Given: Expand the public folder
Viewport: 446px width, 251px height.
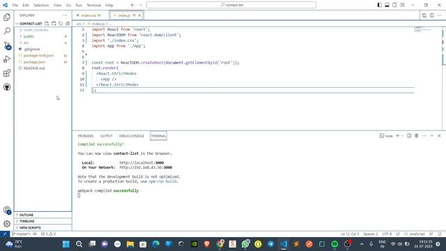Looking at the screenshot, I should [x=29, y=36].
